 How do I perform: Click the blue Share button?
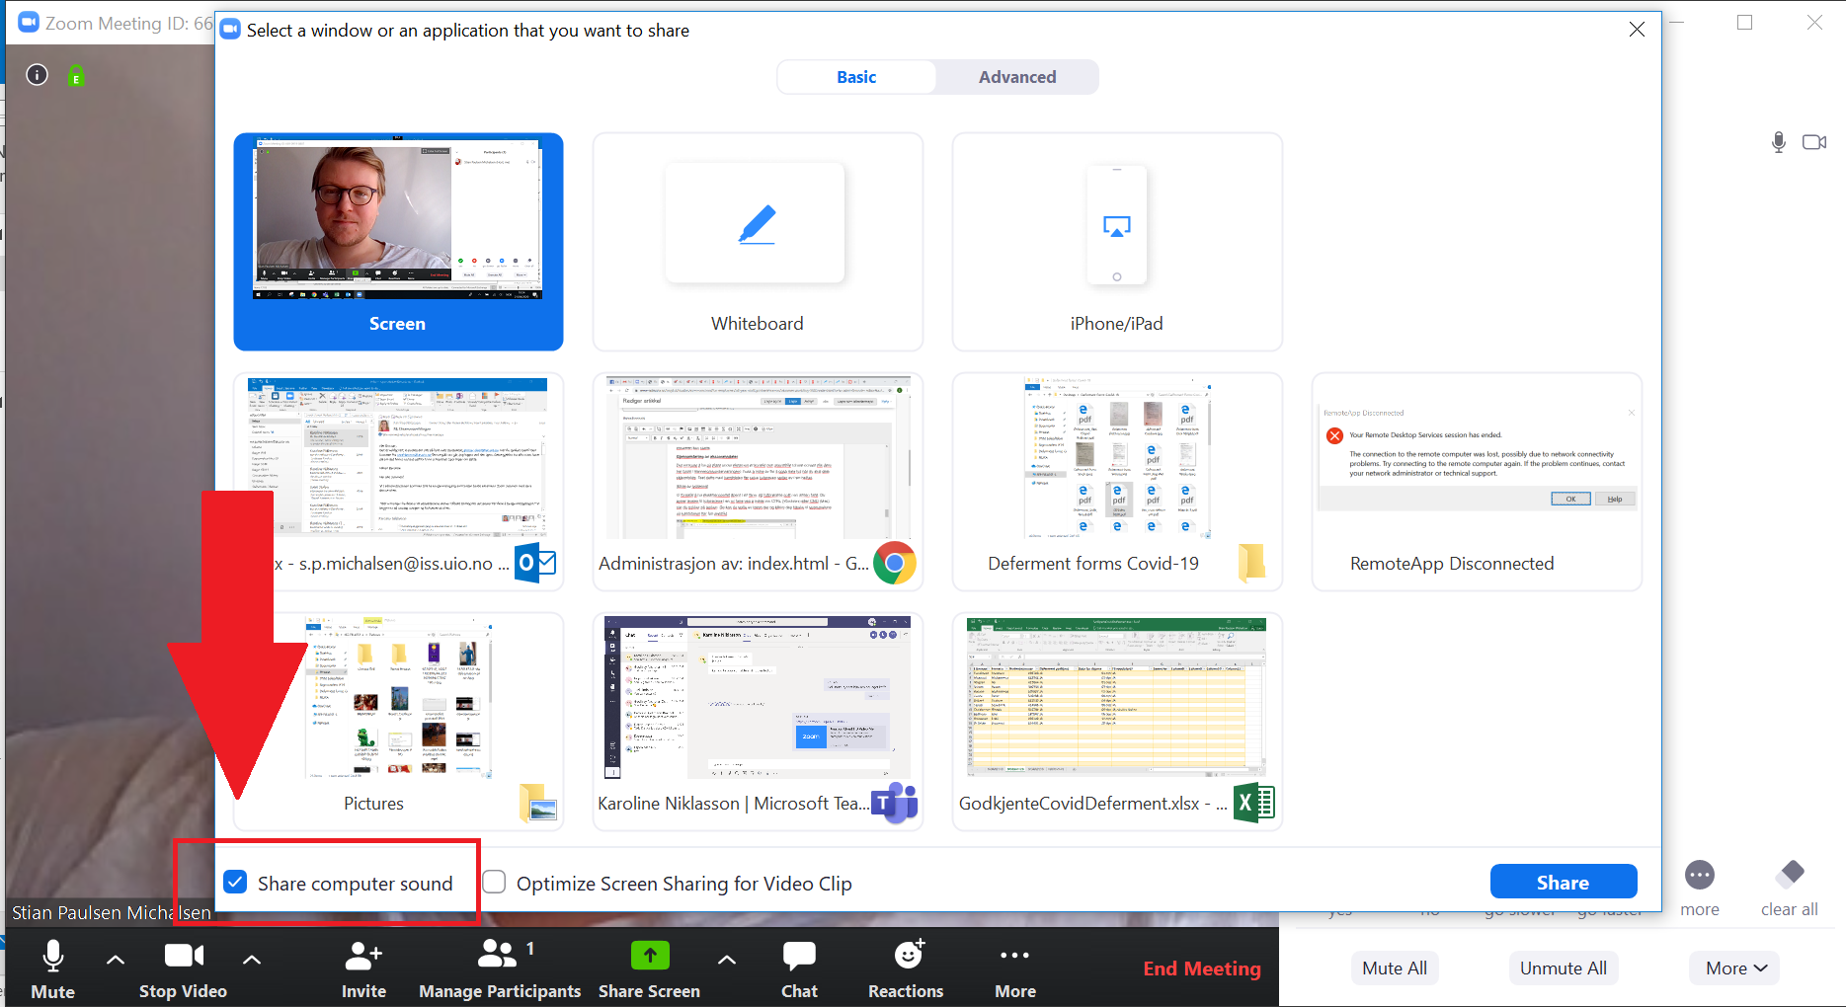click(1564, 882)
